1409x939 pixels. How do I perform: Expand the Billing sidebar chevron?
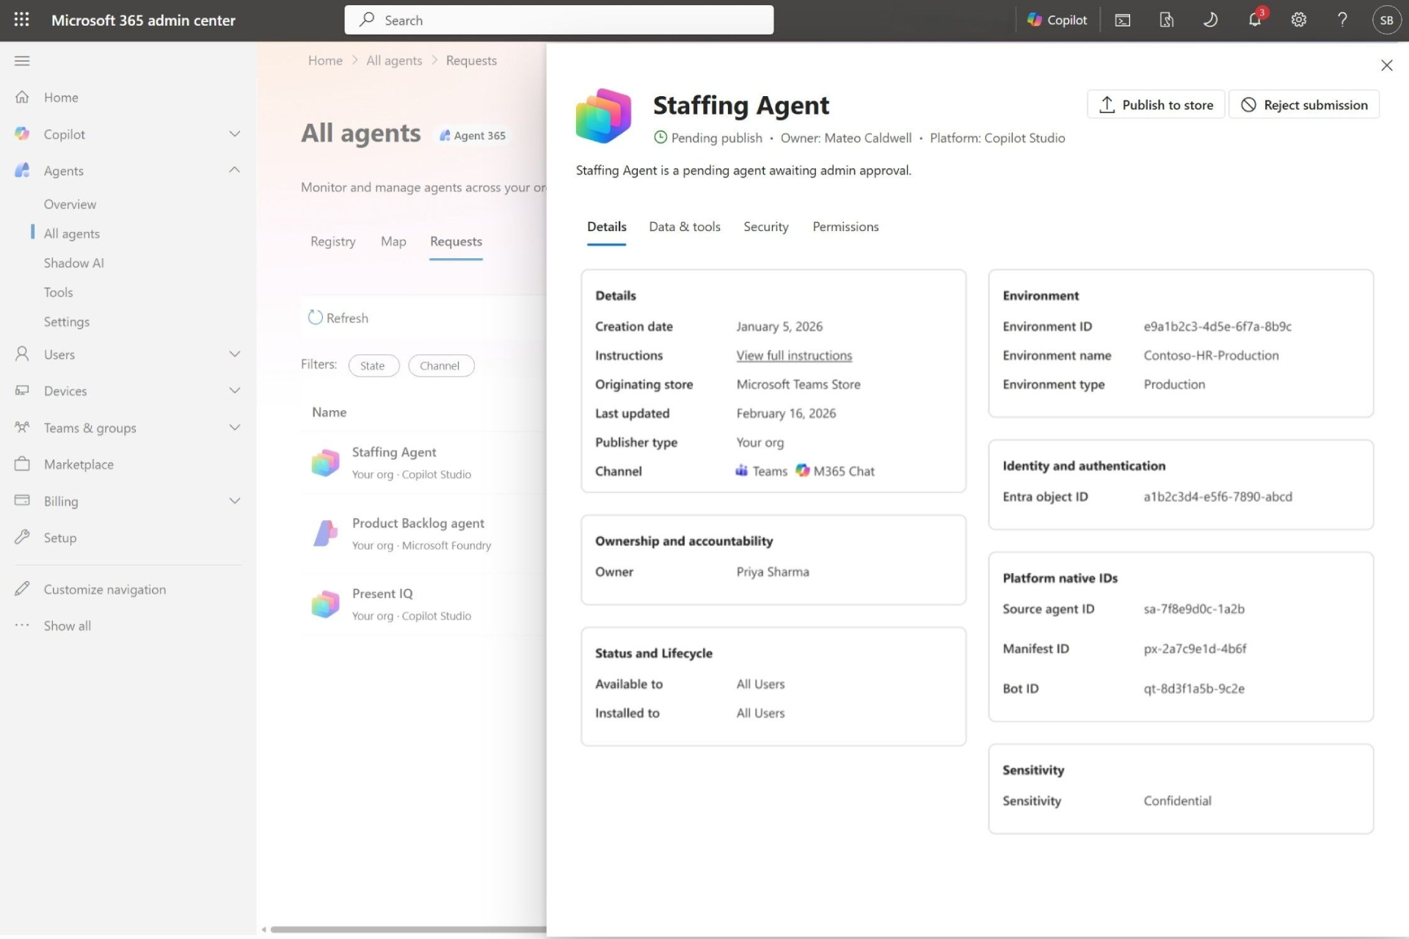[x=235, y=501]
